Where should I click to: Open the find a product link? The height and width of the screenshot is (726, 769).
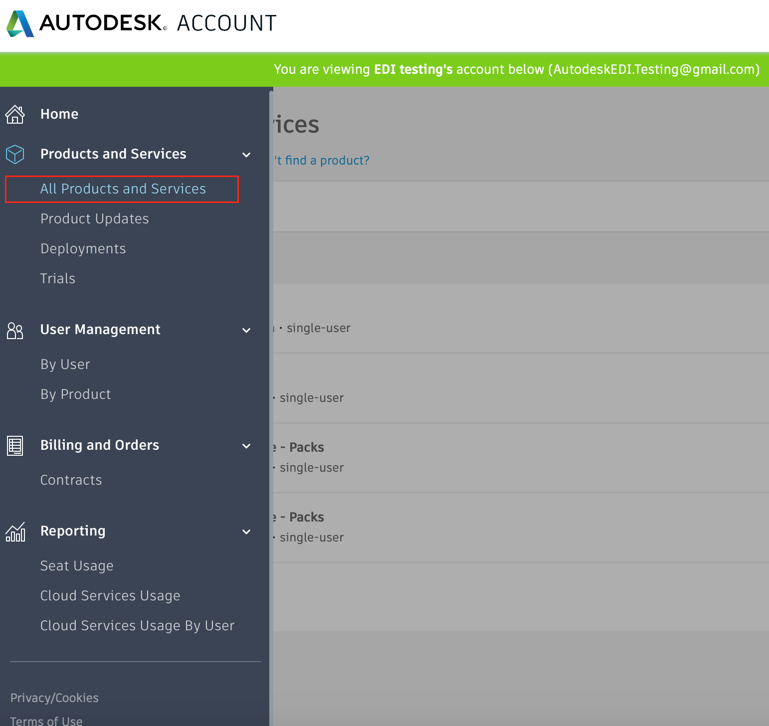click(322, 160)
